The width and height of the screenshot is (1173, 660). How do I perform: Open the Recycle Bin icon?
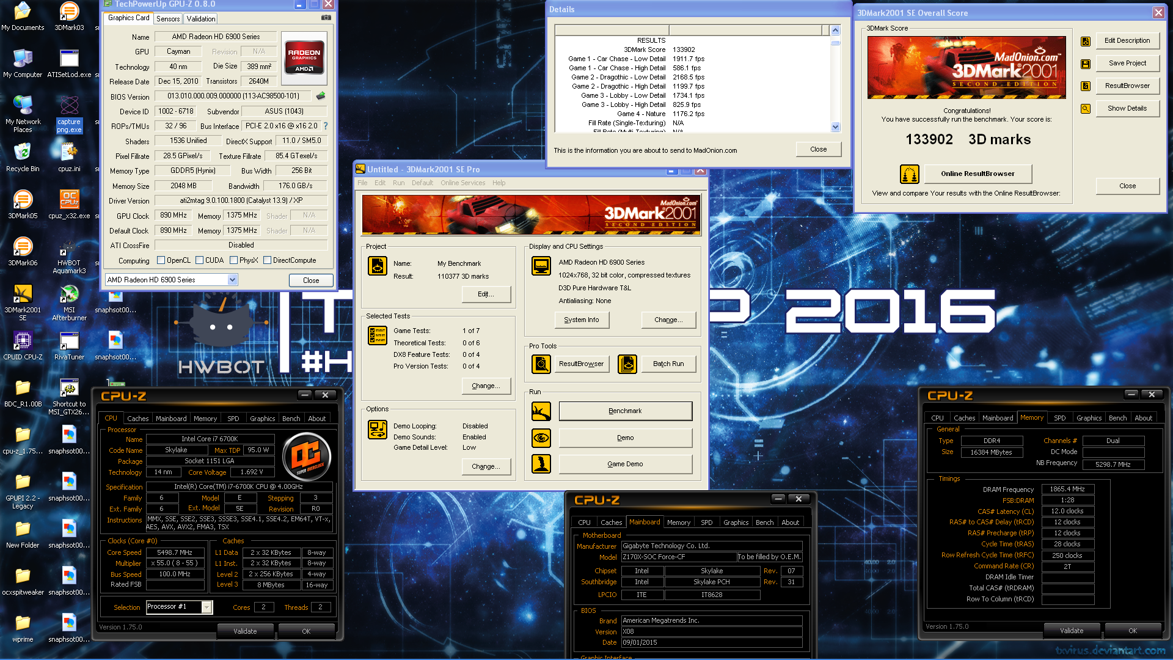coord(23,158)
